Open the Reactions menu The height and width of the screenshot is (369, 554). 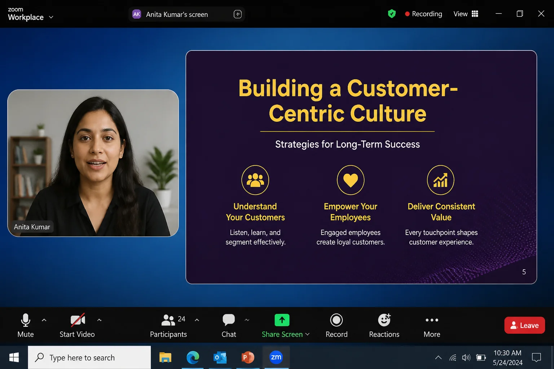384,325
